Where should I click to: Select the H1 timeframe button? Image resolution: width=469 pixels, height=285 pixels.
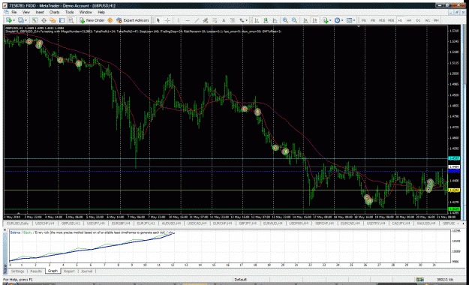[400, 20]
